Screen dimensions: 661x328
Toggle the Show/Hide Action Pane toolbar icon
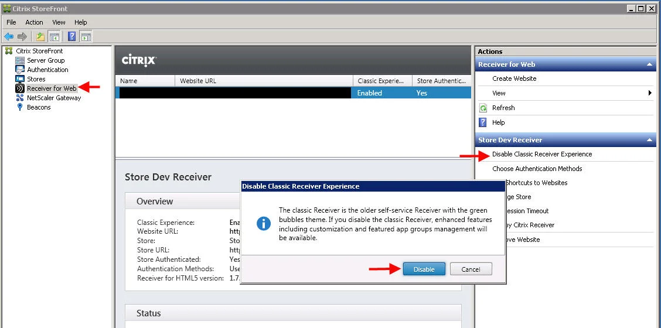(x=86, y=37)
